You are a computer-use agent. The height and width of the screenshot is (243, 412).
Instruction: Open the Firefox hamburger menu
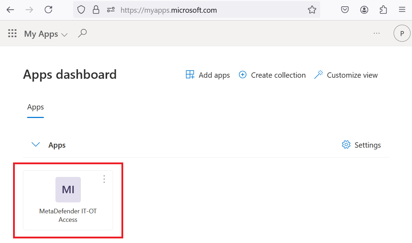tap(402, 10)
